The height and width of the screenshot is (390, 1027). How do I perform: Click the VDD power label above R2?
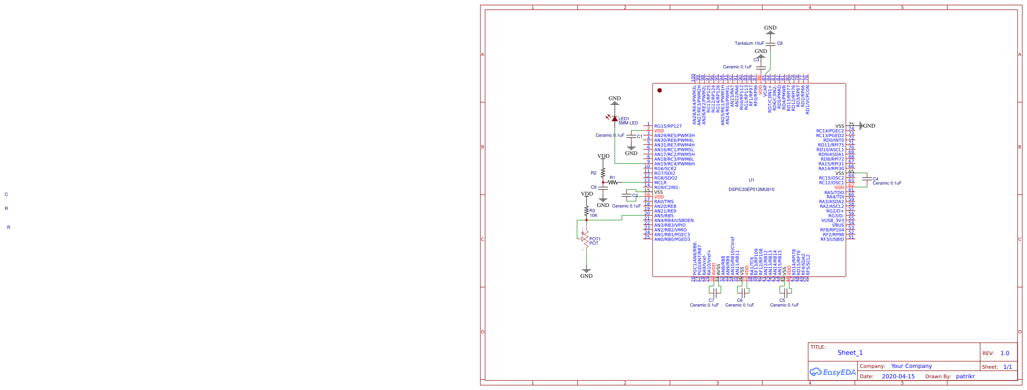[603, 156]
